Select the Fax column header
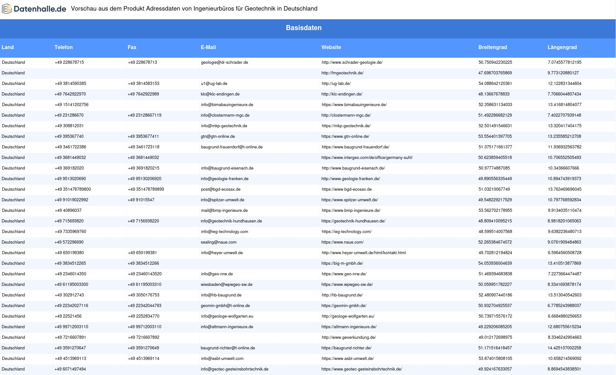The image size is (616, 375). (132, 47)
